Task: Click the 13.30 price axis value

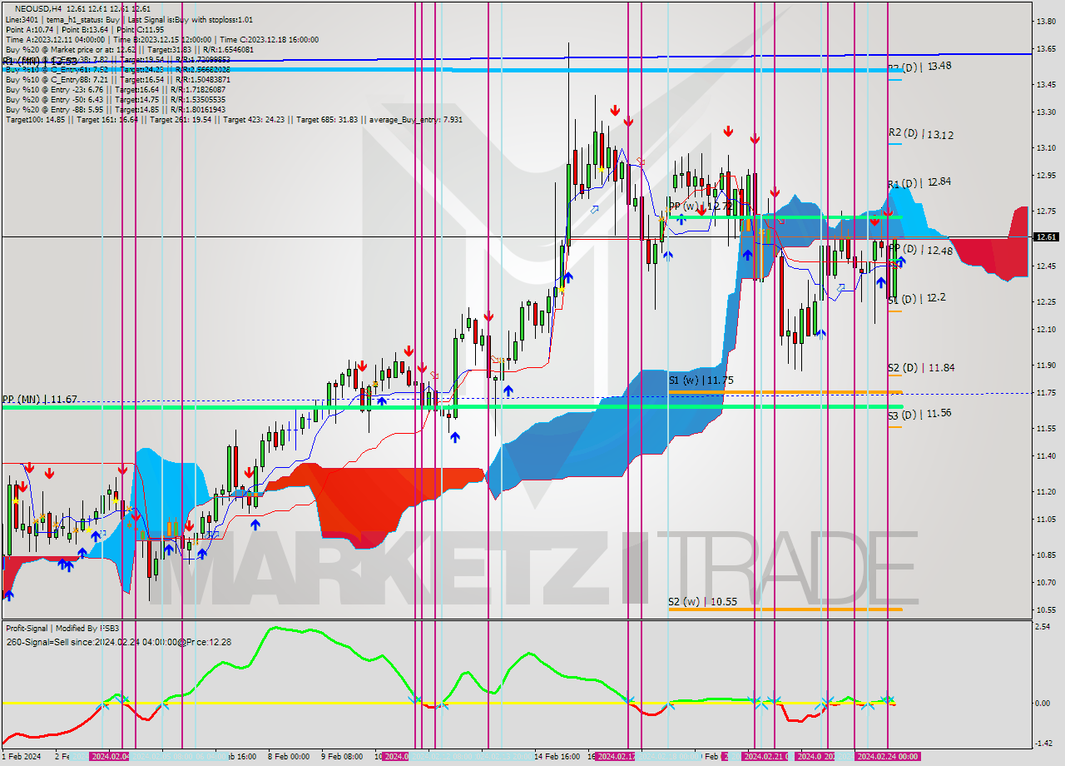Action: (1045, 112)
